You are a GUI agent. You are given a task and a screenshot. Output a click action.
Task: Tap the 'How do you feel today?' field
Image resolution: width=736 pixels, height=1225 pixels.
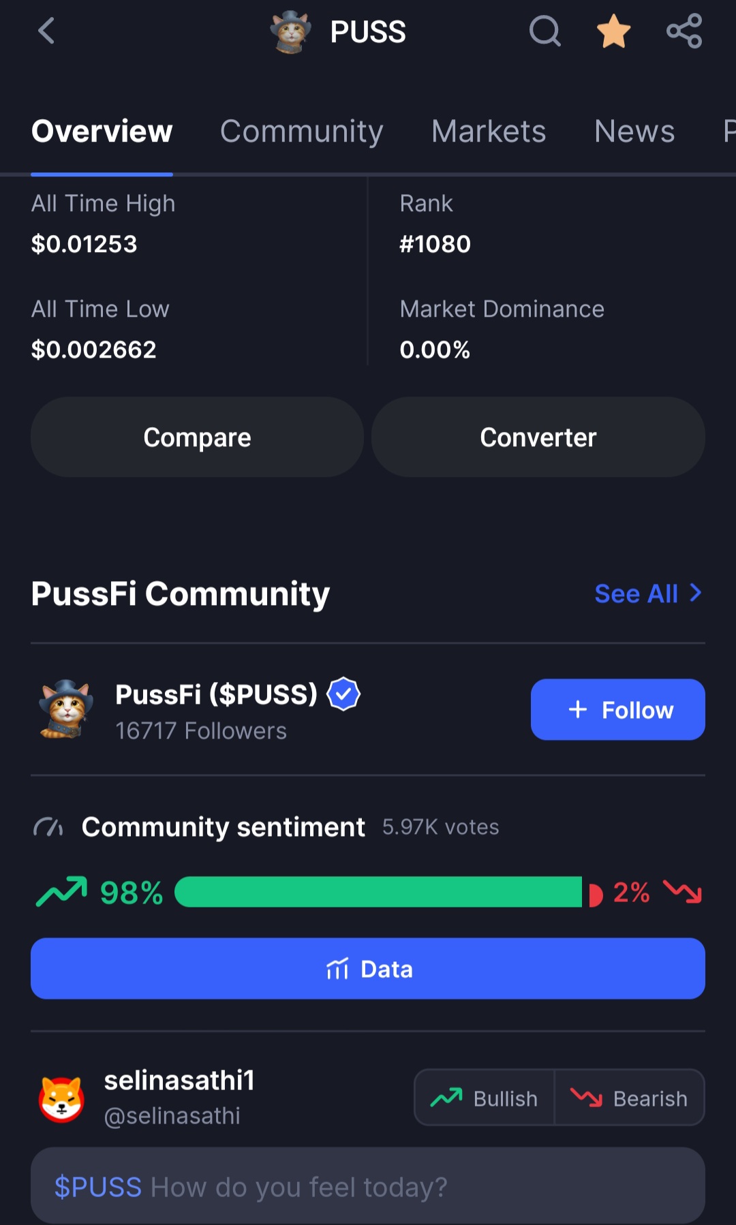pos(368,1186)
